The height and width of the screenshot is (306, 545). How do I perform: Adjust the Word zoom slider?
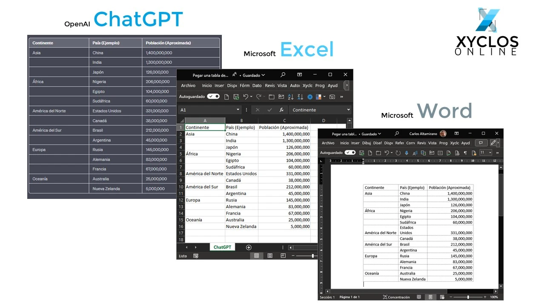point(468,297)
